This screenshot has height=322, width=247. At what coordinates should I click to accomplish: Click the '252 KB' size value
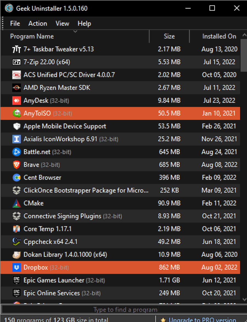pyautogui.click(x=169, y=190)
